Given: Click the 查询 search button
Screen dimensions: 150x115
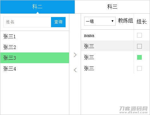Looking at the screenshot, I should (58, 22).
